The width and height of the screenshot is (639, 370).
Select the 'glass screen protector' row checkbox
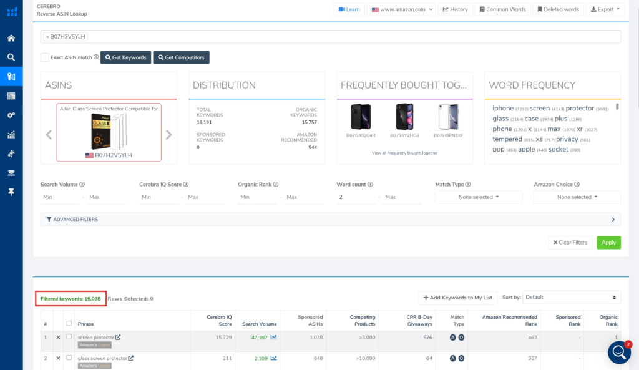coord(69,358)
